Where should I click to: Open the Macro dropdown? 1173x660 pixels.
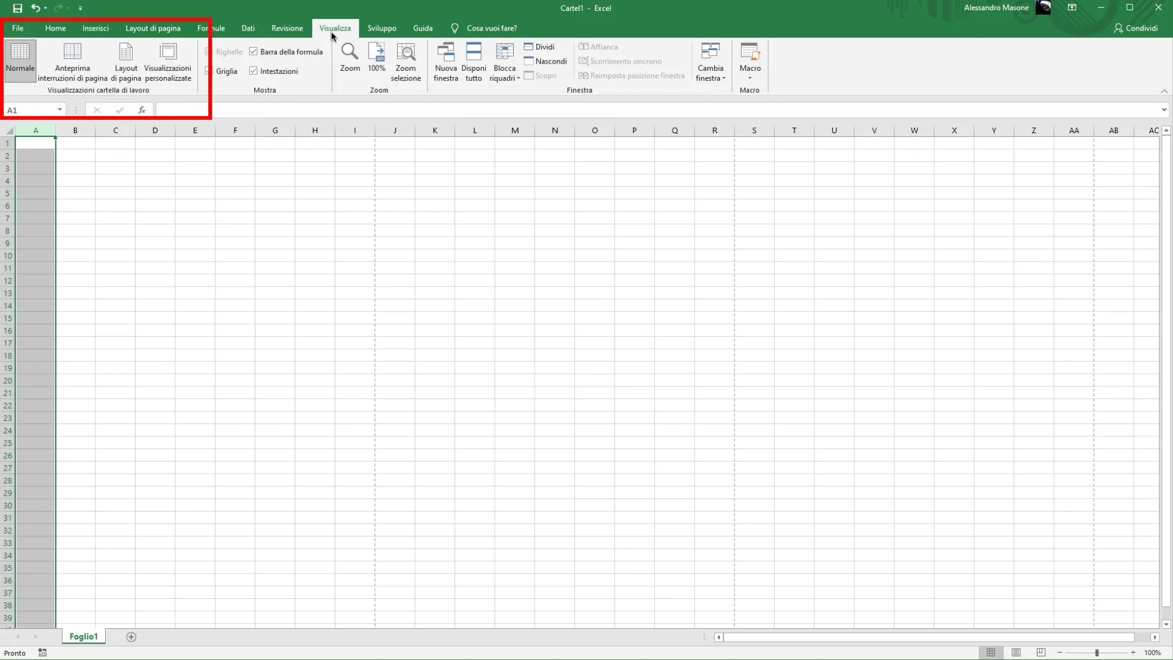click(750, 62)
